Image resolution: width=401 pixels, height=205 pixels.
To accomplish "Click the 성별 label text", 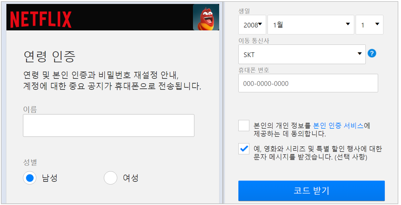I will click(x=30, y=163).
